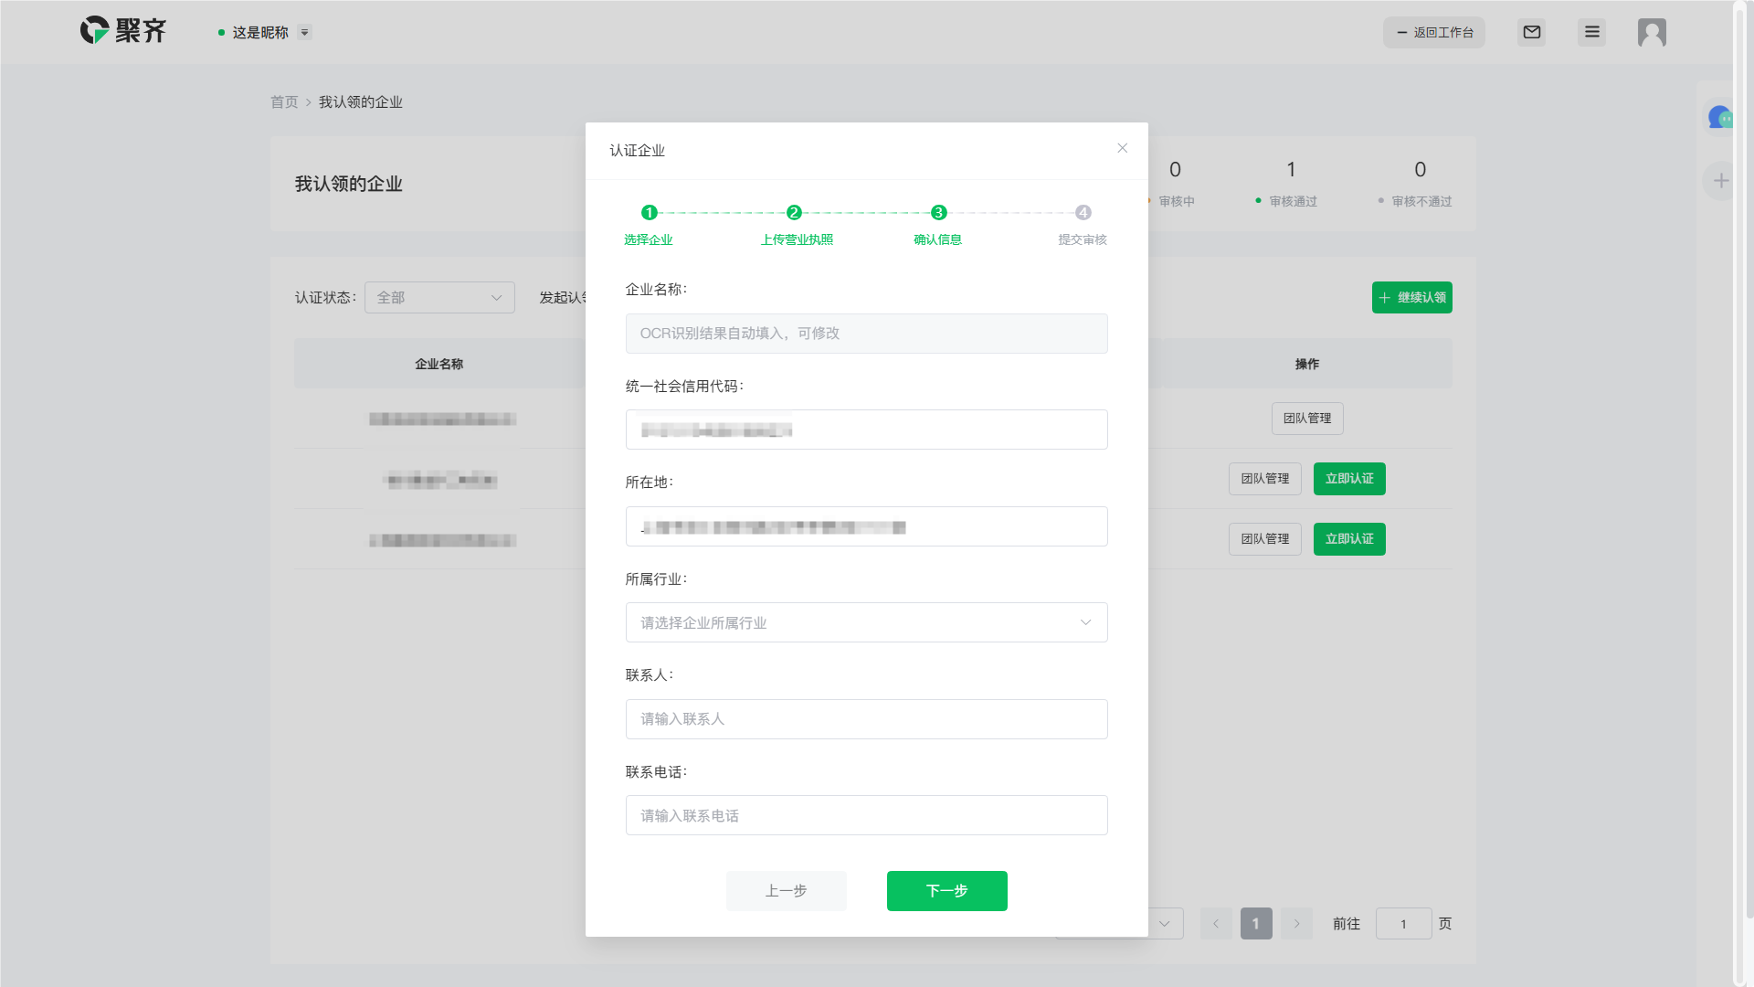Select step 4 提交审核
Image resolution: width=1754 pixels, height=987 pixels.
(x=1083, y=225)
